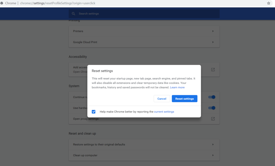
Task: Click the Reset settings button
Action: pos(184,99)
